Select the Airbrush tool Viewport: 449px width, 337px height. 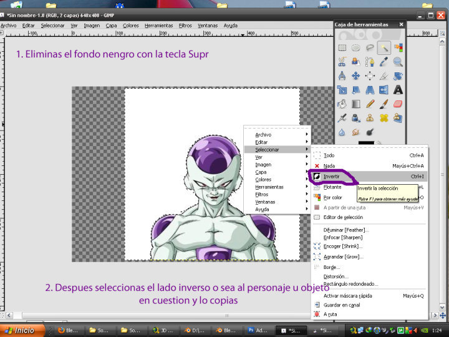(x=342, y=118)
